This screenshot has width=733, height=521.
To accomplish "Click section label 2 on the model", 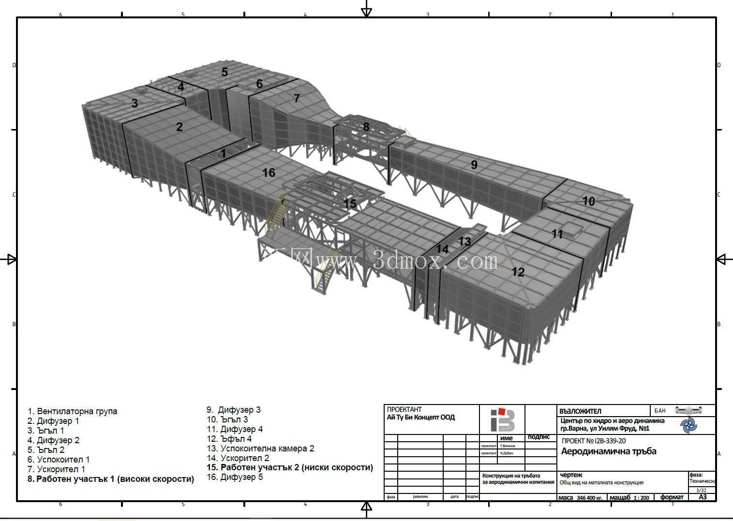I will pyautogui.click(x=180, y=127).
